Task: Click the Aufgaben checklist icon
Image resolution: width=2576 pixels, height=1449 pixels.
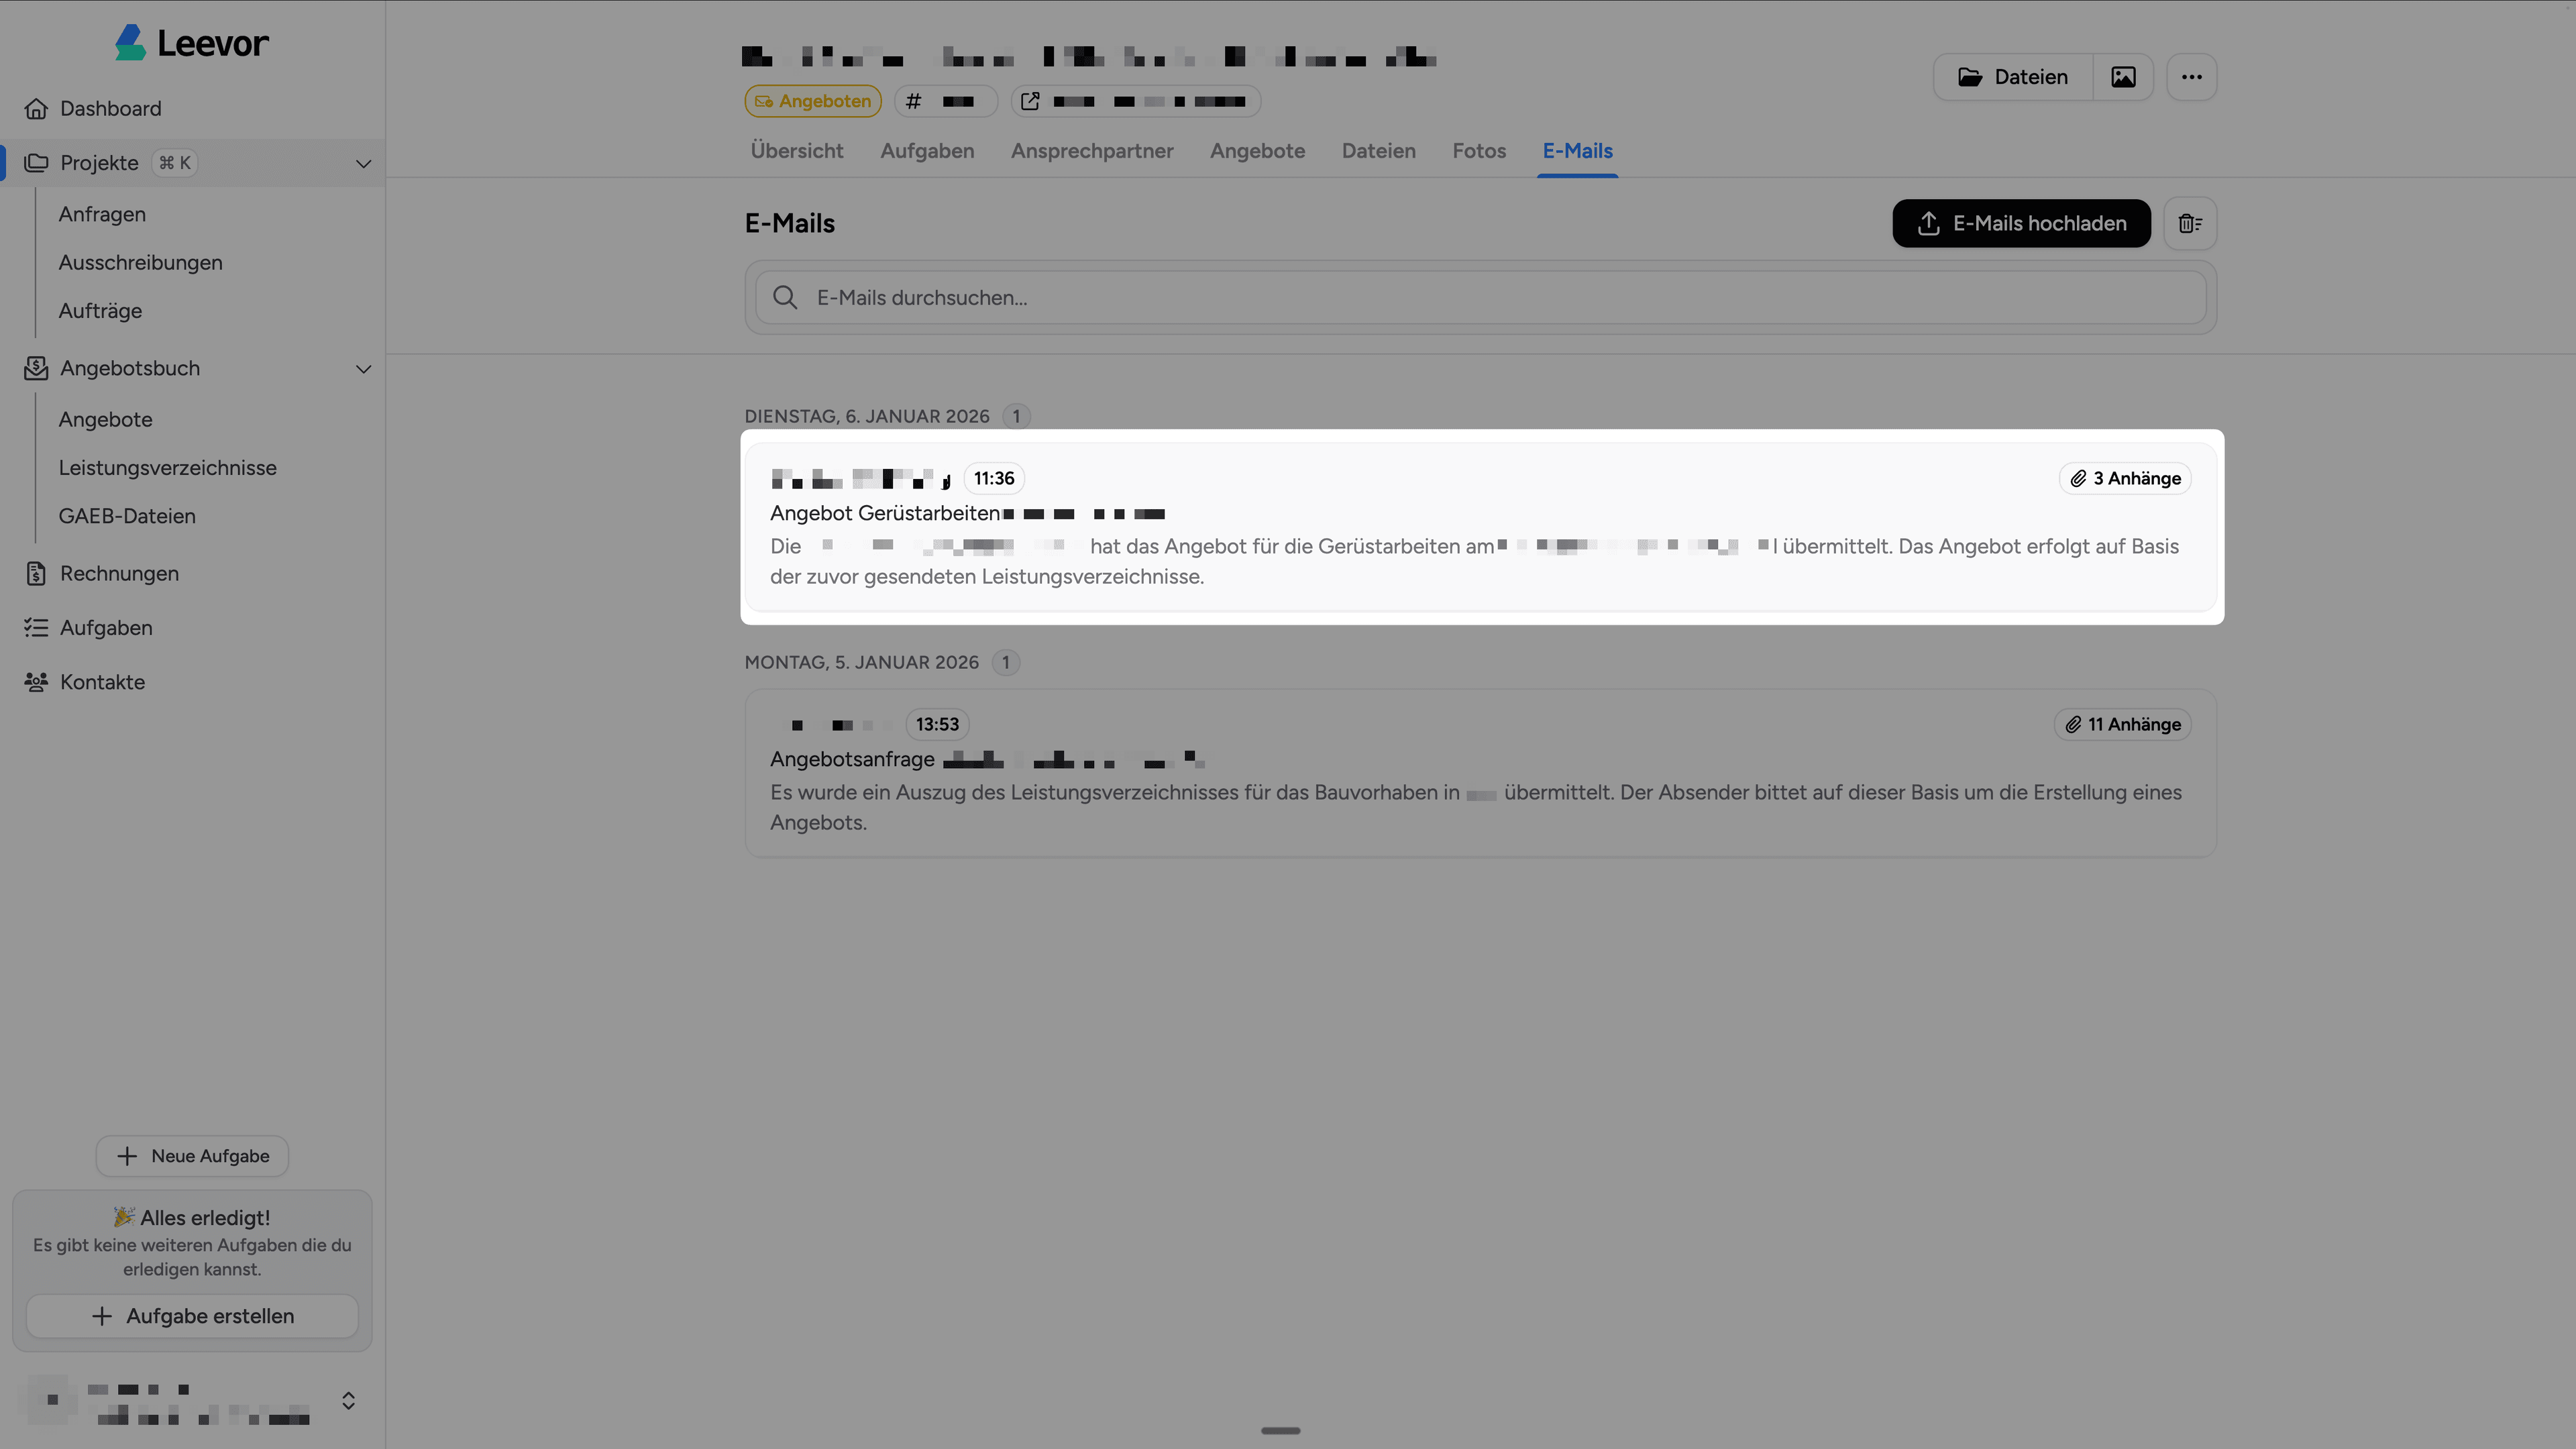Action: click(36, 627)
